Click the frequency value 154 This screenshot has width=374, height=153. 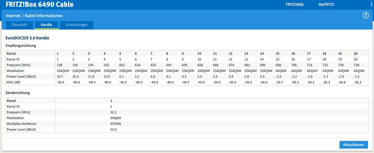(x=90, y=65)
